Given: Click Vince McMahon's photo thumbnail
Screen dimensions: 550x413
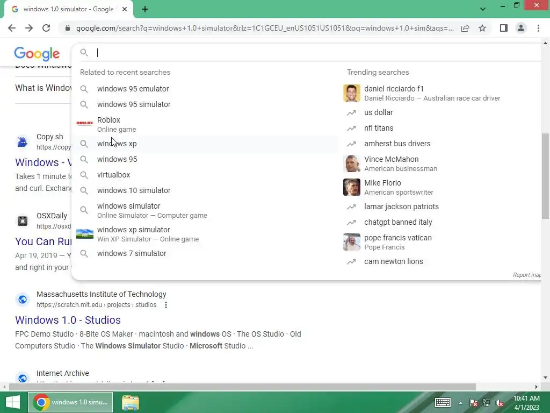Looking at the screenshot, I should tap(351, 163).
